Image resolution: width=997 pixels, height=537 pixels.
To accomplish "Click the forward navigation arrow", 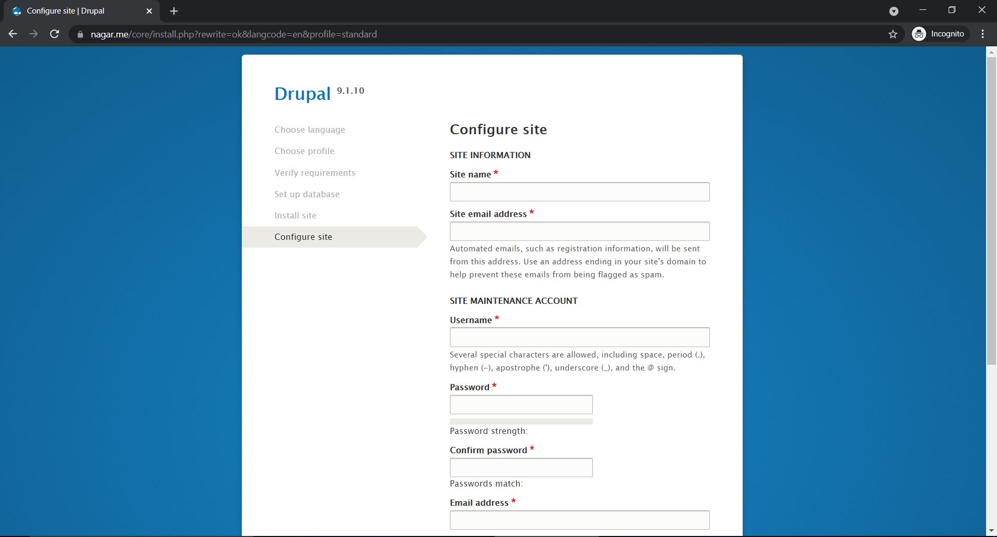I will click(34, 34).
